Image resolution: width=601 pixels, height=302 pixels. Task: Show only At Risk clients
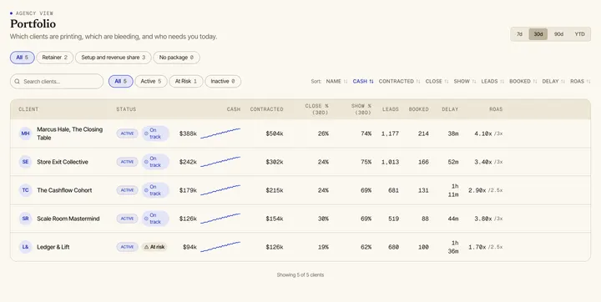186,81
